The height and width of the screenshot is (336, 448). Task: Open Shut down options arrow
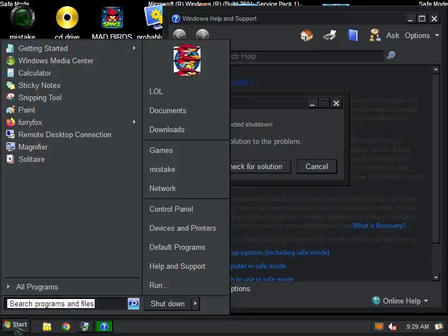[195, 304]
